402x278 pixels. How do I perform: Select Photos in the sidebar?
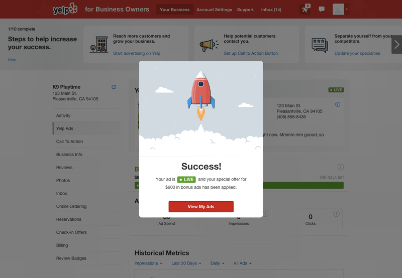pyautogui.click(x=86, y=181)
